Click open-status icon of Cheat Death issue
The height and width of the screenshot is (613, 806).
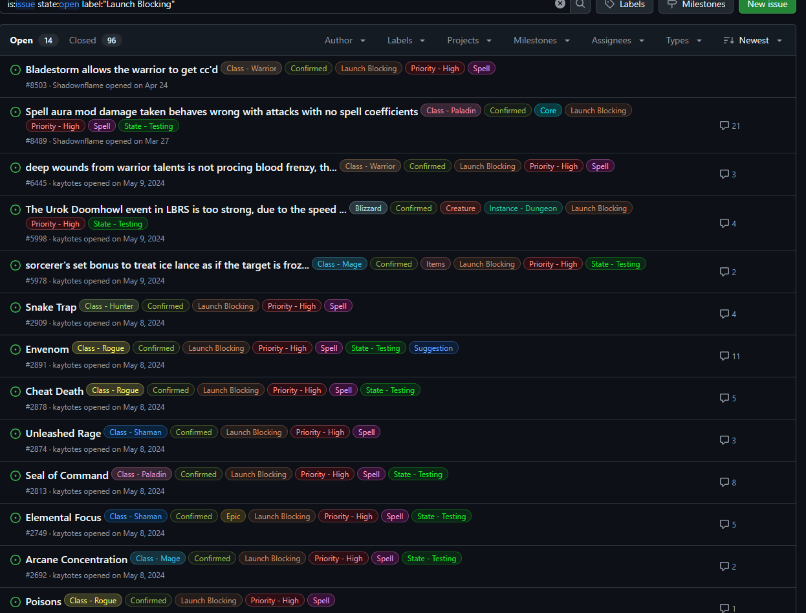click(16, 391)
